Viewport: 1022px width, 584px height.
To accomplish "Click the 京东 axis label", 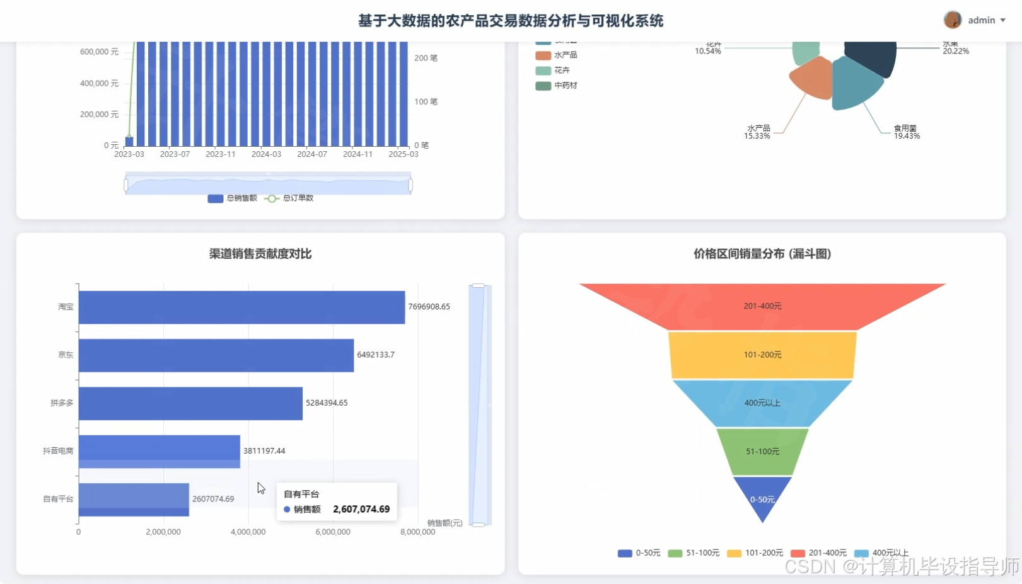I will pos(66,355).
